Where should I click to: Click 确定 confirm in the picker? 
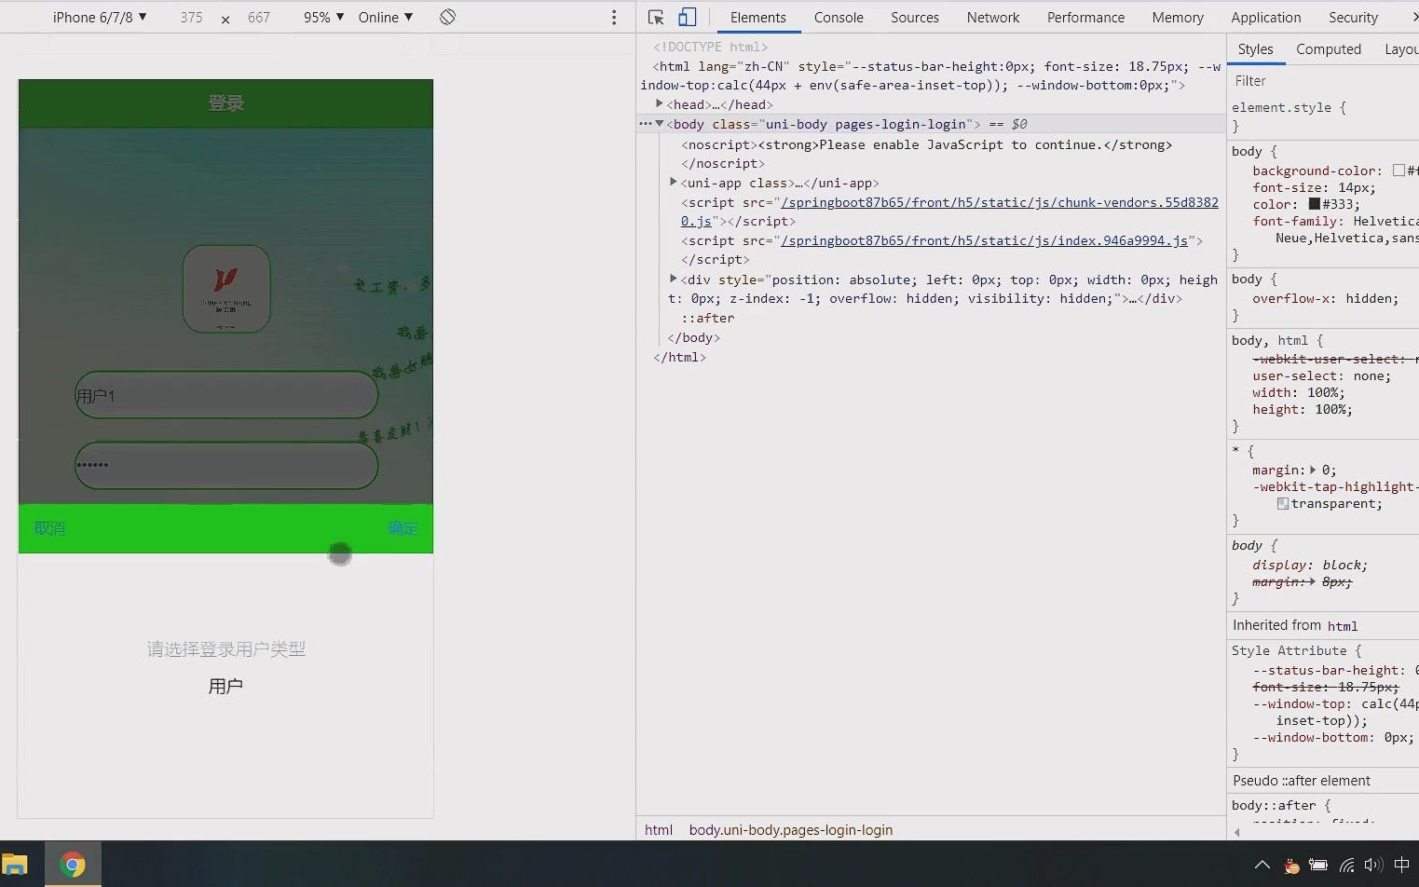[x=403, y=528]
